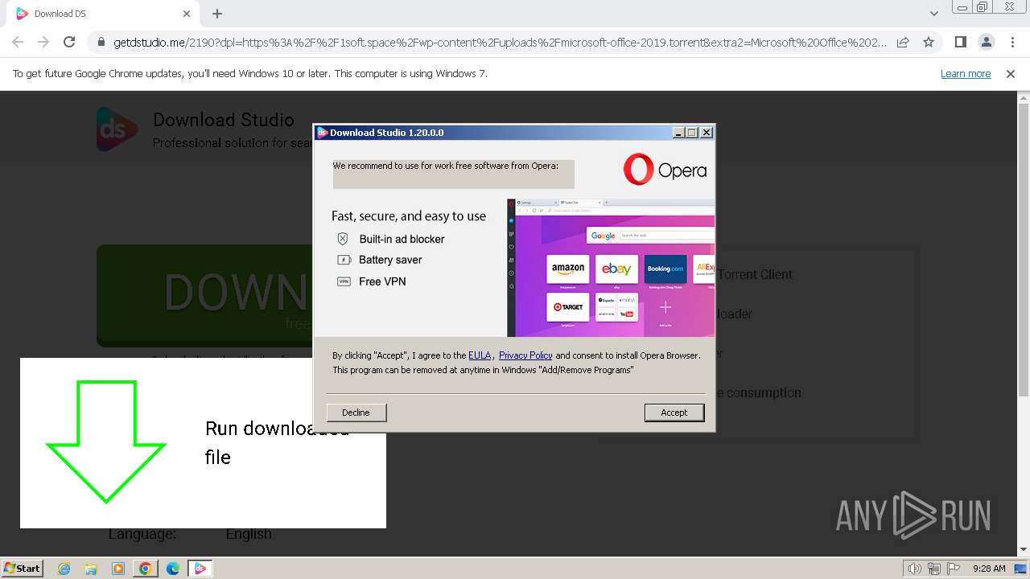The height and width of the screenshot is (579, 1030).
Task: Click the green DOWNLOAD button on page
Action: click(205, 295)
